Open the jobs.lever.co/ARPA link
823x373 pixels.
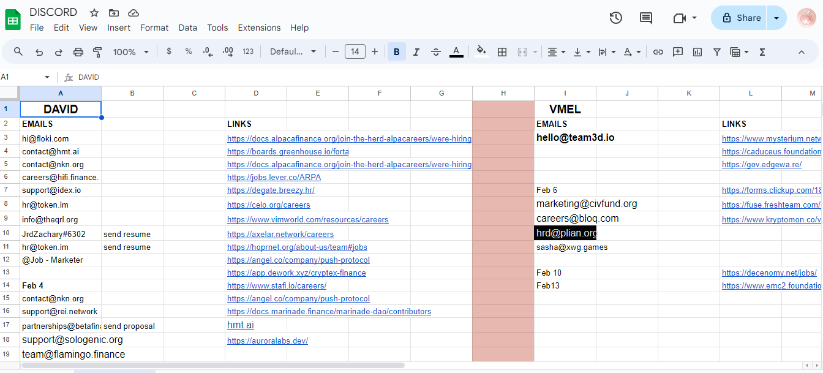tap(274, 178)
